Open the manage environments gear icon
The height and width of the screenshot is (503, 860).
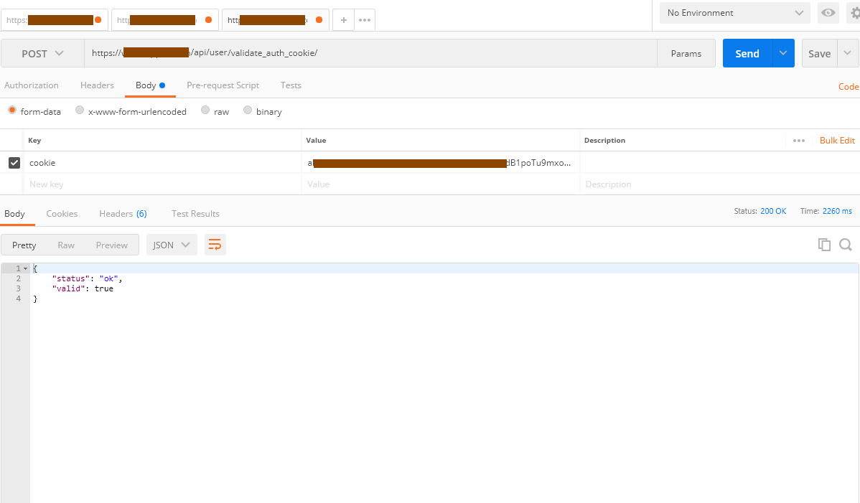click(854, 13)
